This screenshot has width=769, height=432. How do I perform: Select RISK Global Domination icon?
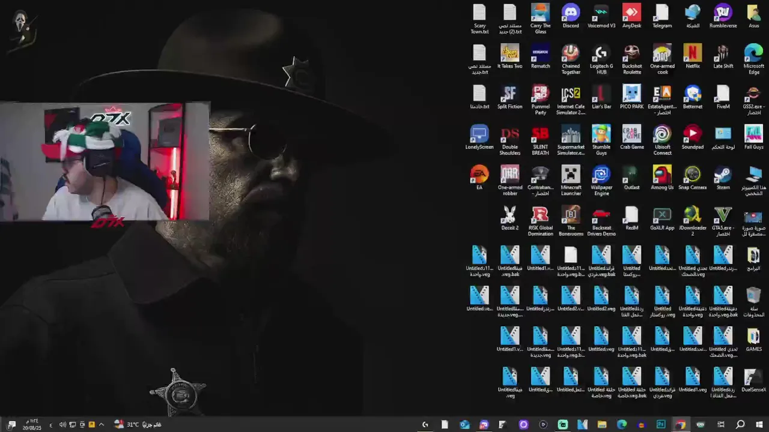tap(540, 220)
